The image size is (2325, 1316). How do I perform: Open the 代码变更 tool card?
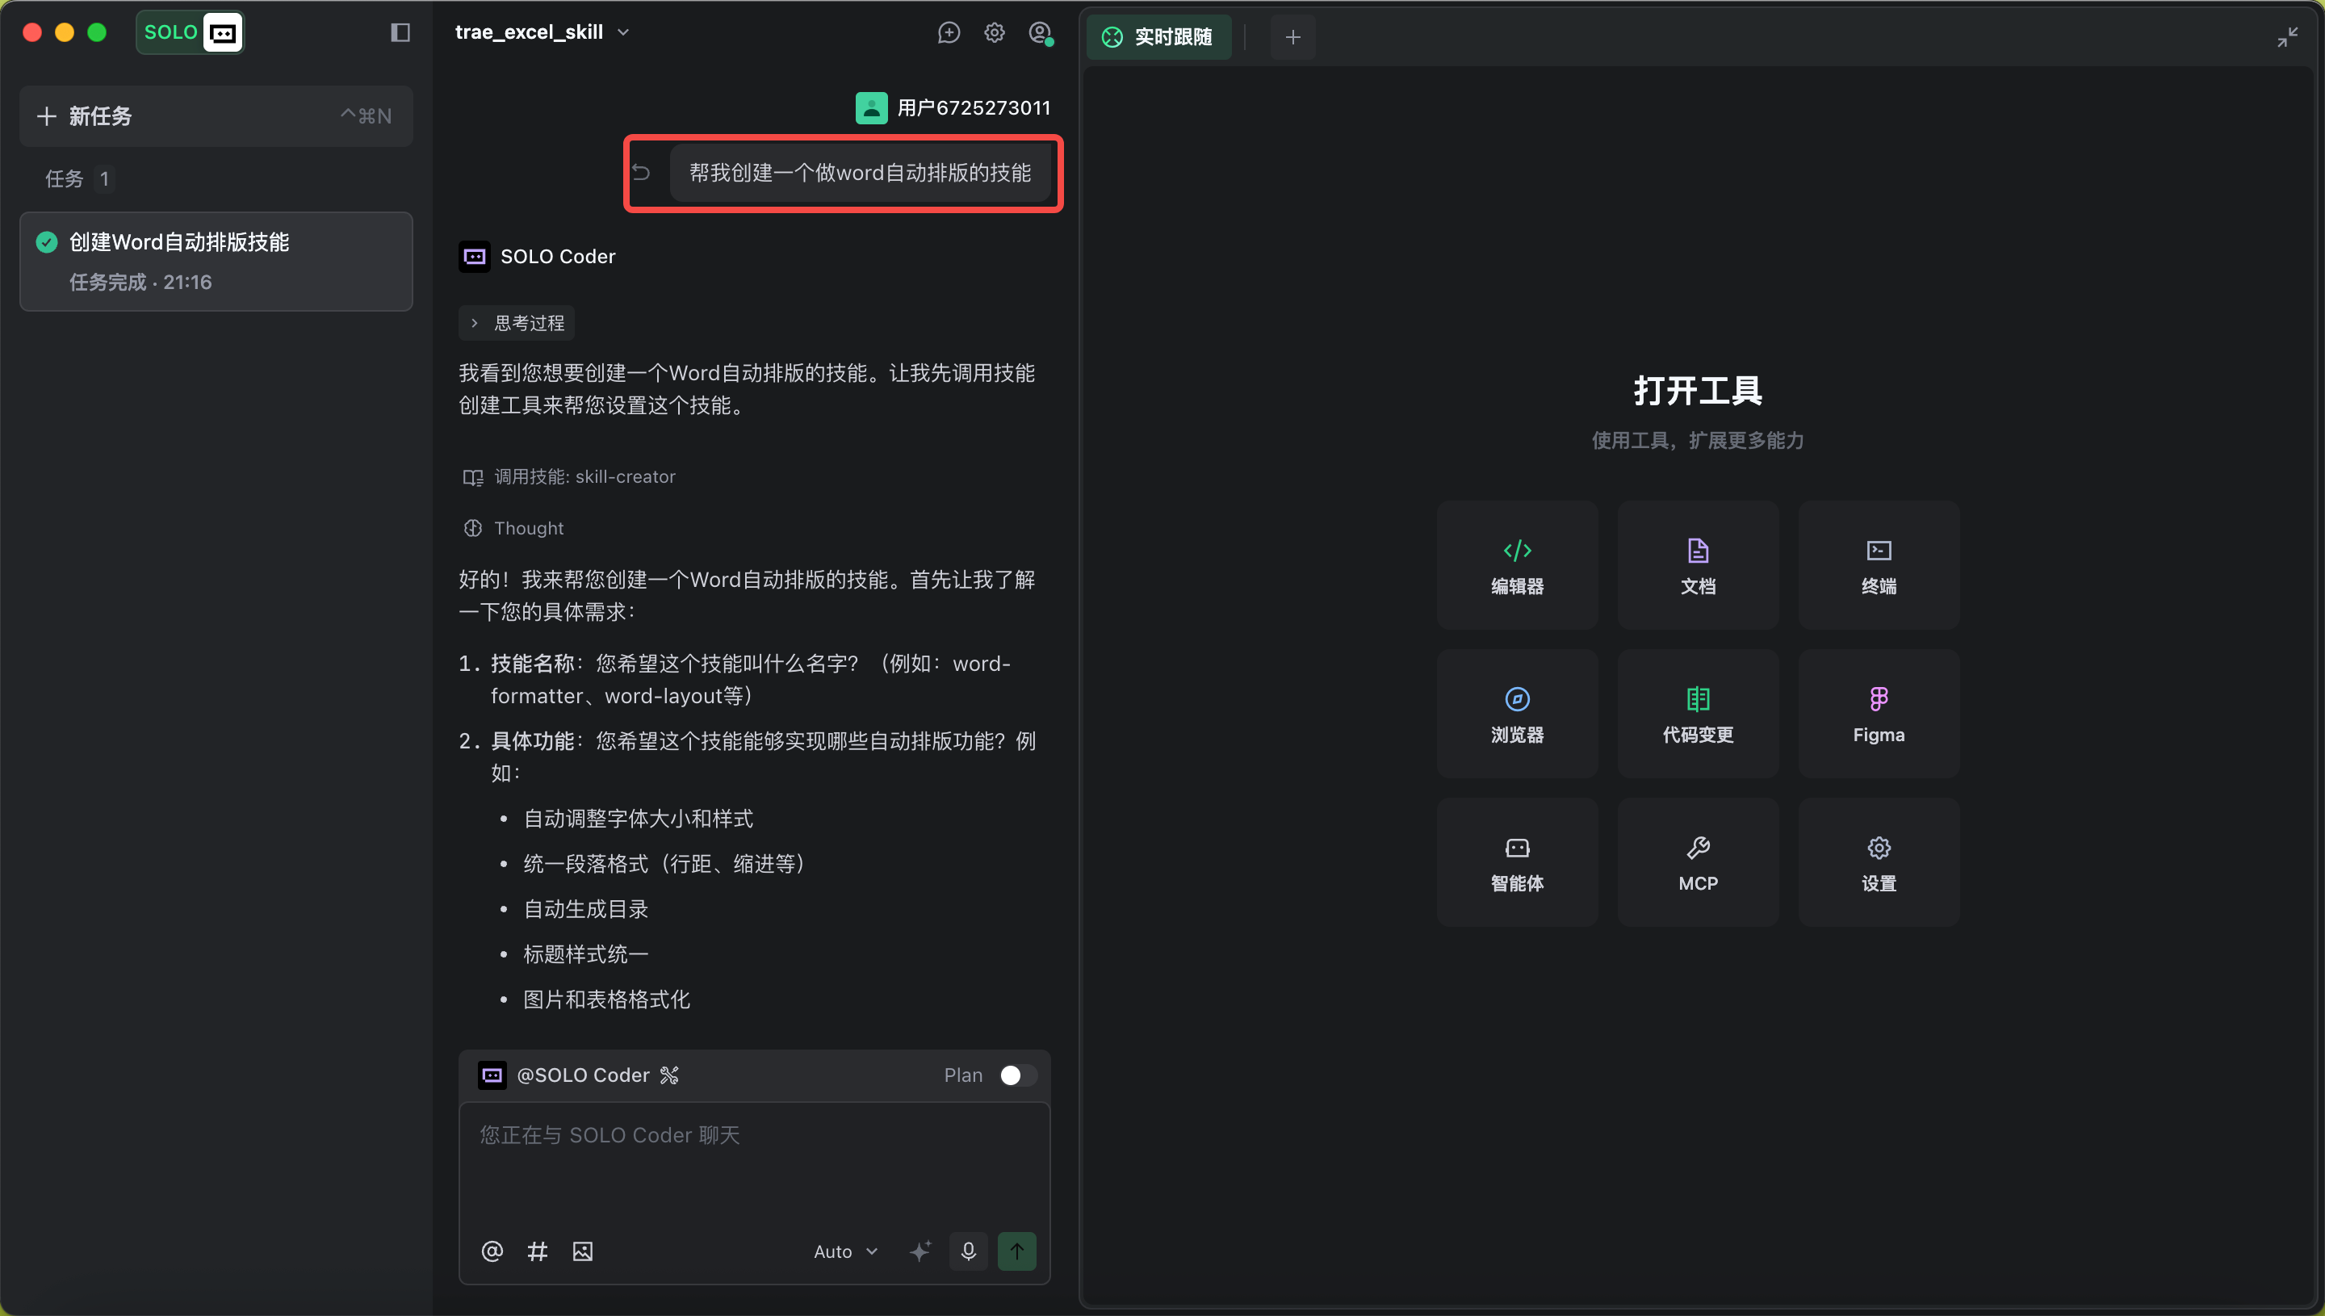click(x=1698, y=713)
